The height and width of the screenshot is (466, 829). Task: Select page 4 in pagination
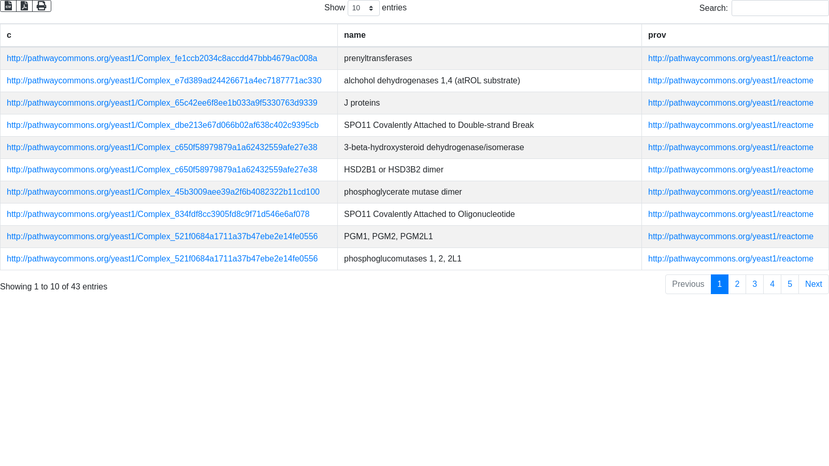(x=772, y=284)
